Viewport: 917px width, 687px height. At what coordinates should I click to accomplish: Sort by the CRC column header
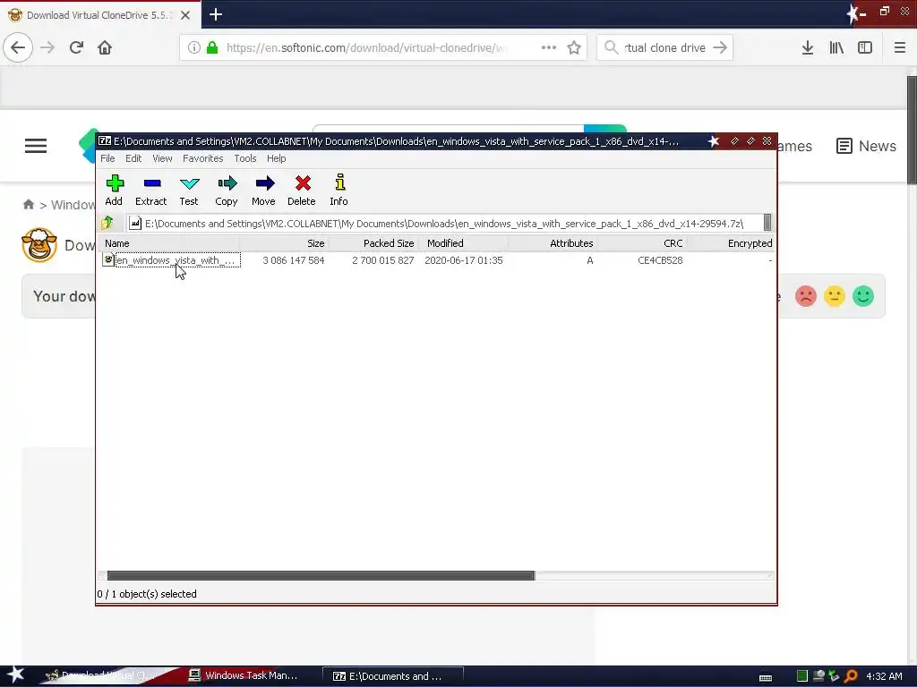click(x=641, y=243)
